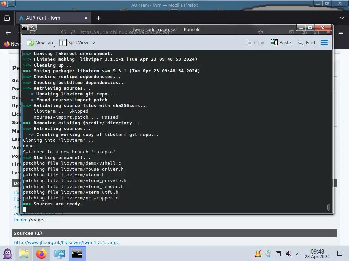349x261 pixels.
Task: Open the system settings taskbar icon
Action: pyautogui.click(x=59, y=254)
